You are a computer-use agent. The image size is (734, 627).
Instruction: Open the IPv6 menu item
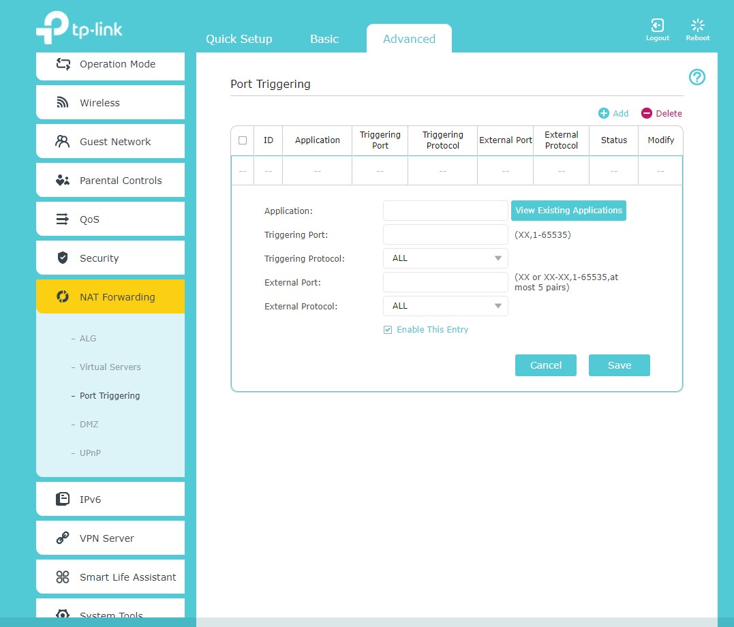point(110,499)
